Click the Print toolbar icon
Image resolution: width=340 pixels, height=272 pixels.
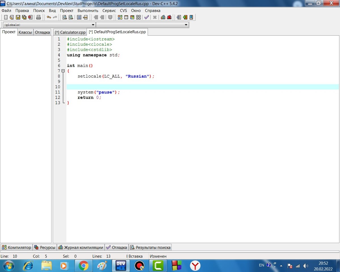(39, 17)
